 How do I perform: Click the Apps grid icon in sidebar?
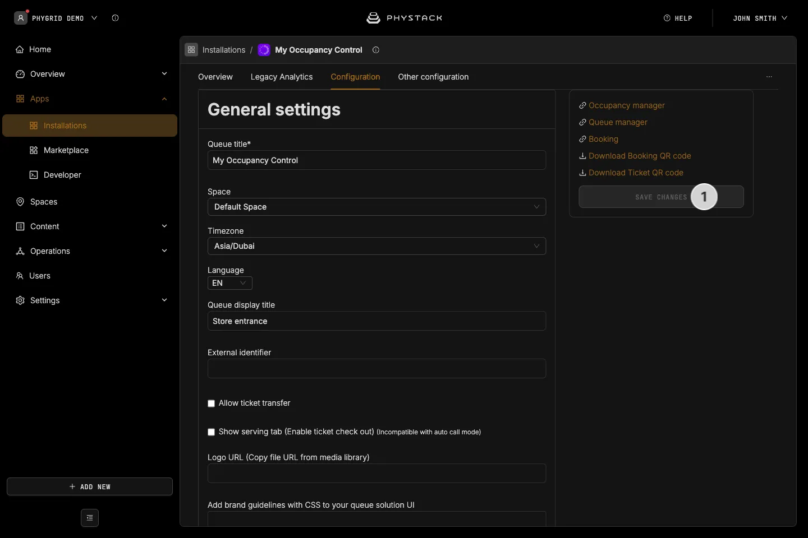click(x=20, y=99)
